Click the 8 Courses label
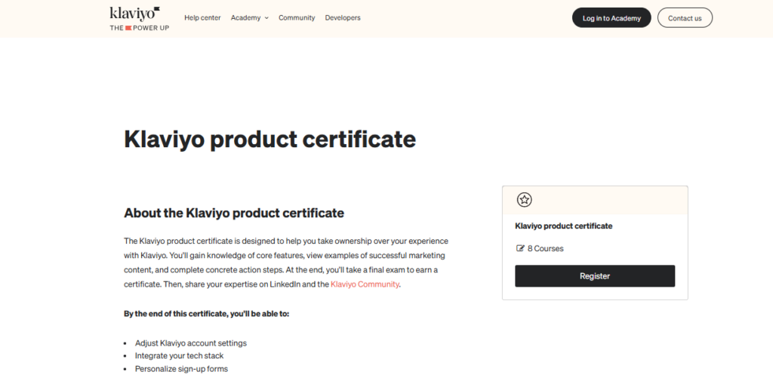Screen dimensions: 773x381 [545, 248]
